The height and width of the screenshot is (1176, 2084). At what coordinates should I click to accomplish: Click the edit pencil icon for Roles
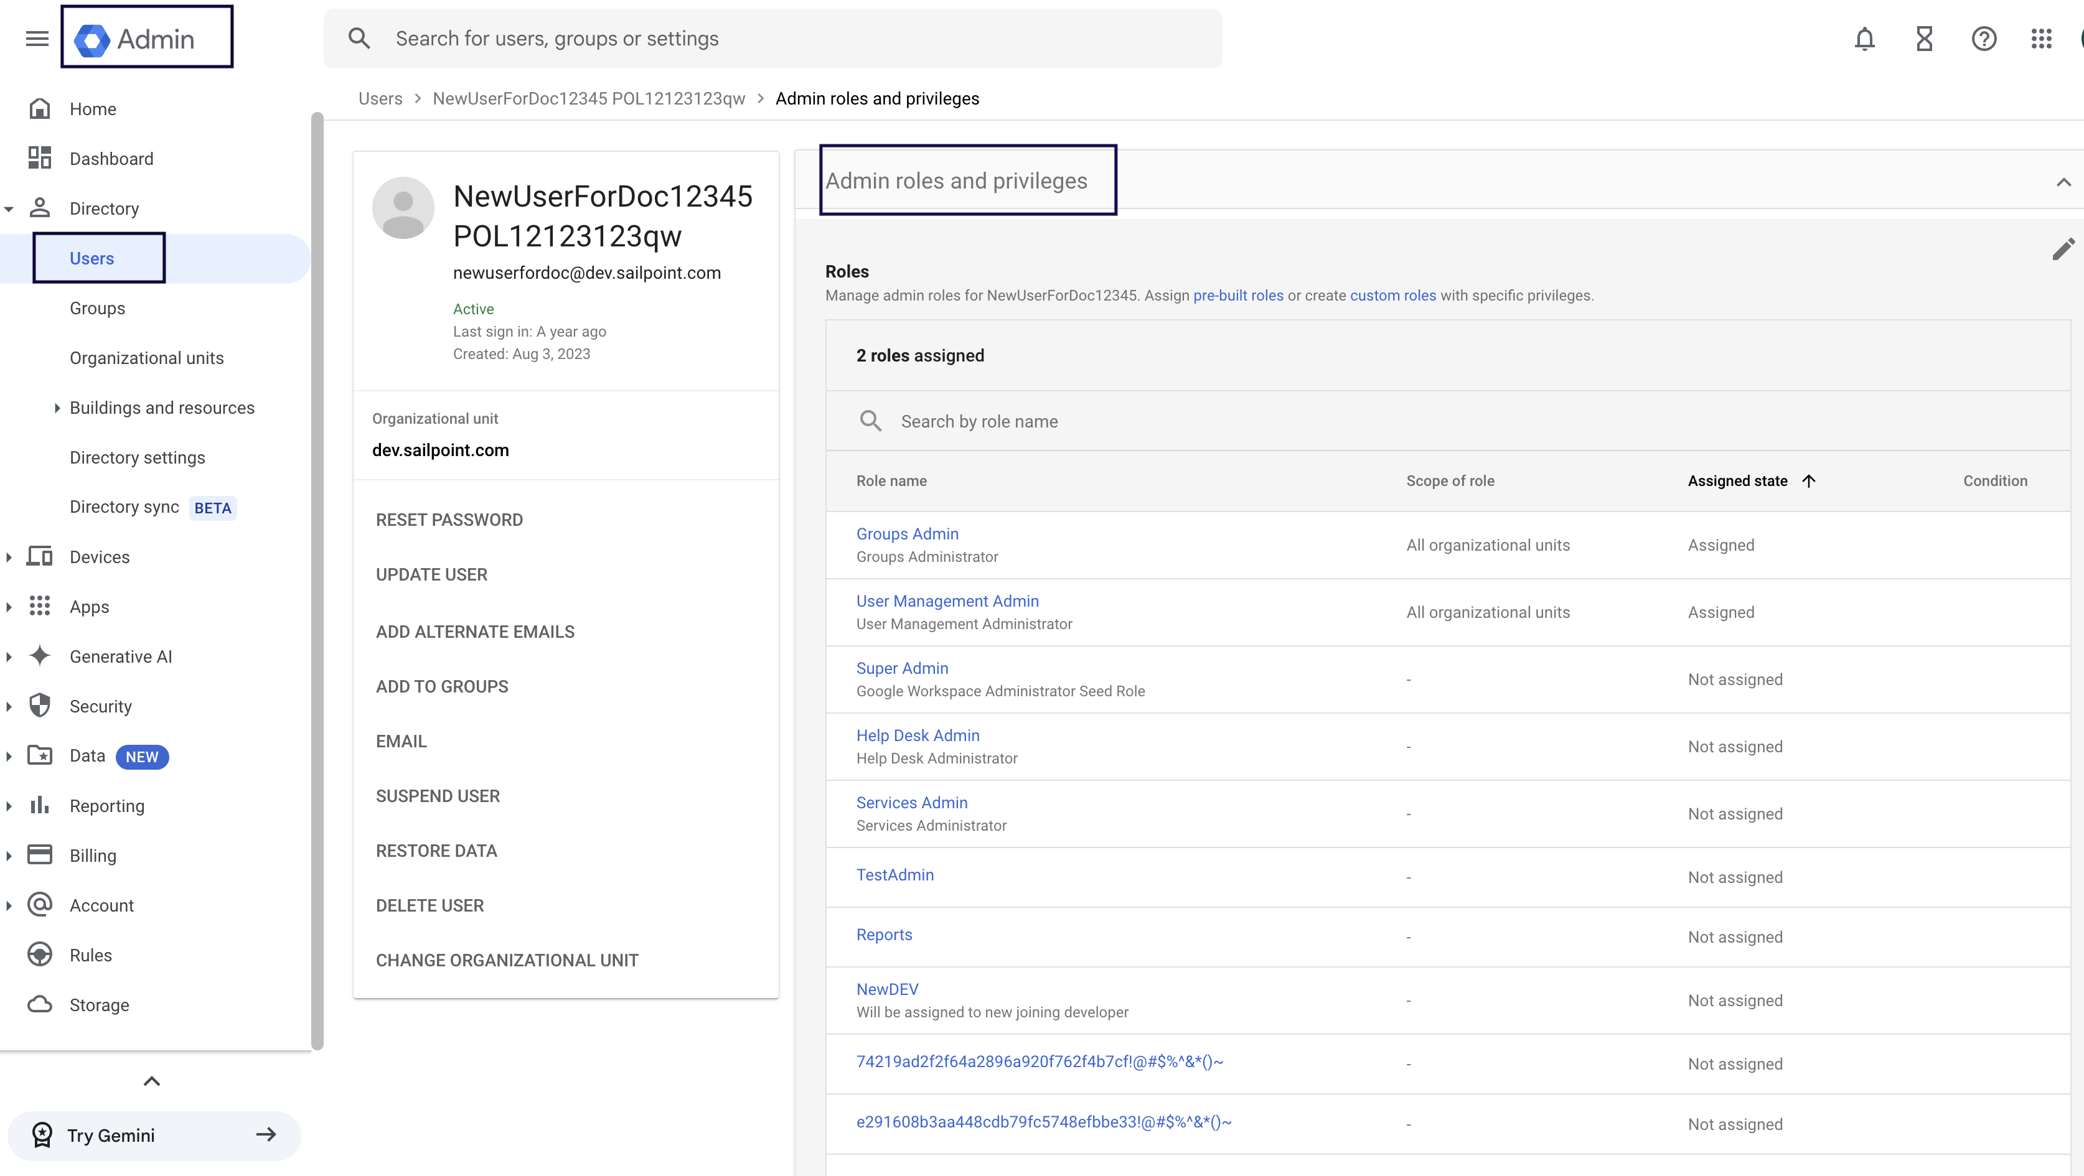pos(2064,248)
